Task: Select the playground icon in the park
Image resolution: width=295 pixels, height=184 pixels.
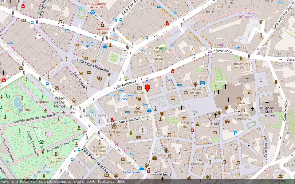Action: [x=8, y=96]
